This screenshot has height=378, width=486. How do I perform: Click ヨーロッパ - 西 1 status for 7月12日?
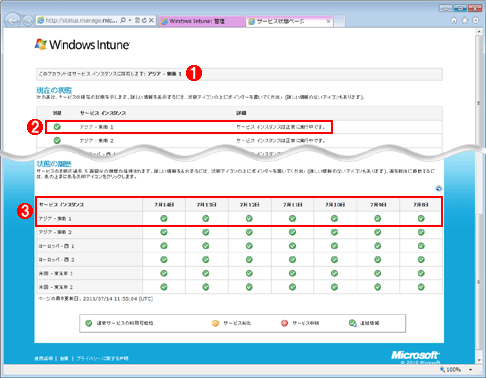click(249, 246)
